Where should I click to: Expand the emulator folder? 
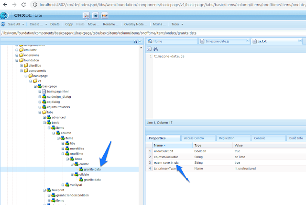click(x=17, y=50)
